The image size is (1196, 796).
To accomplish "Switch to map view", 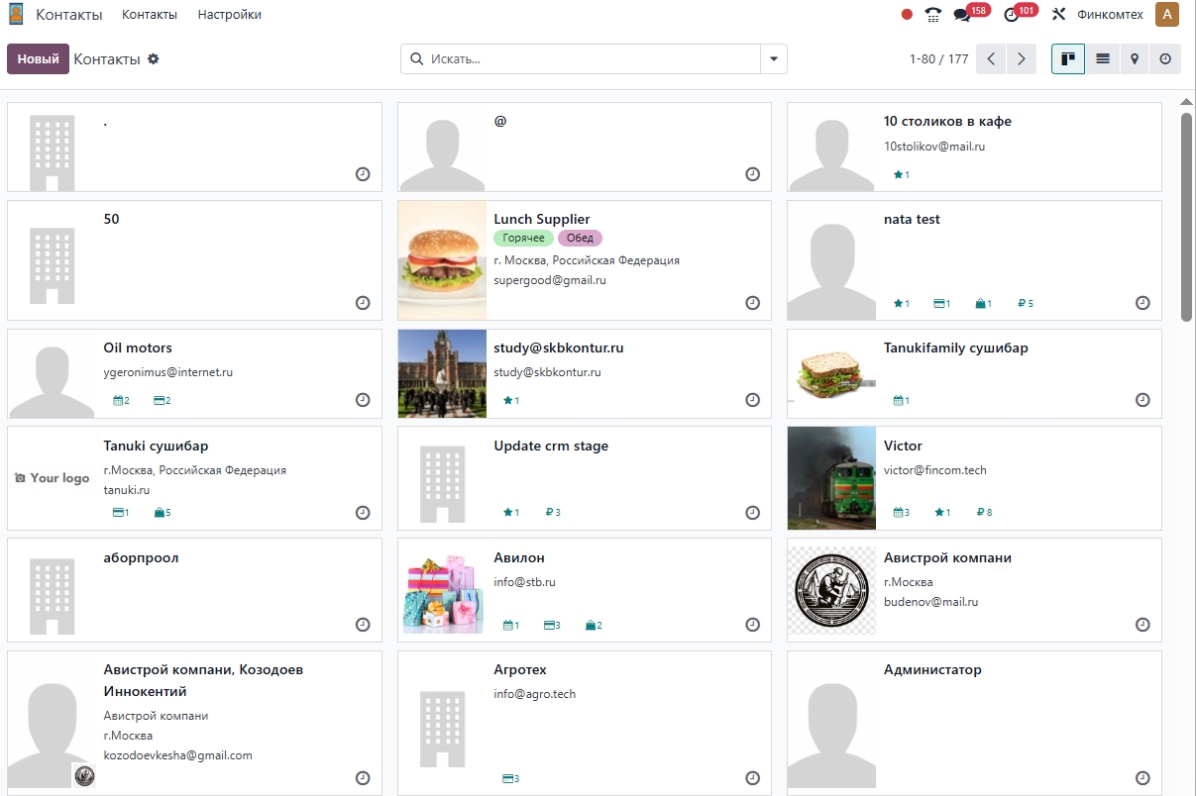I will tap(1135, 59).
